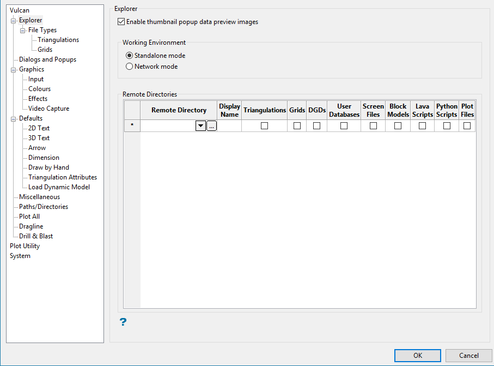Tick the Block Models checkbox in table row
494x366 pixels.
click(398, 126)
